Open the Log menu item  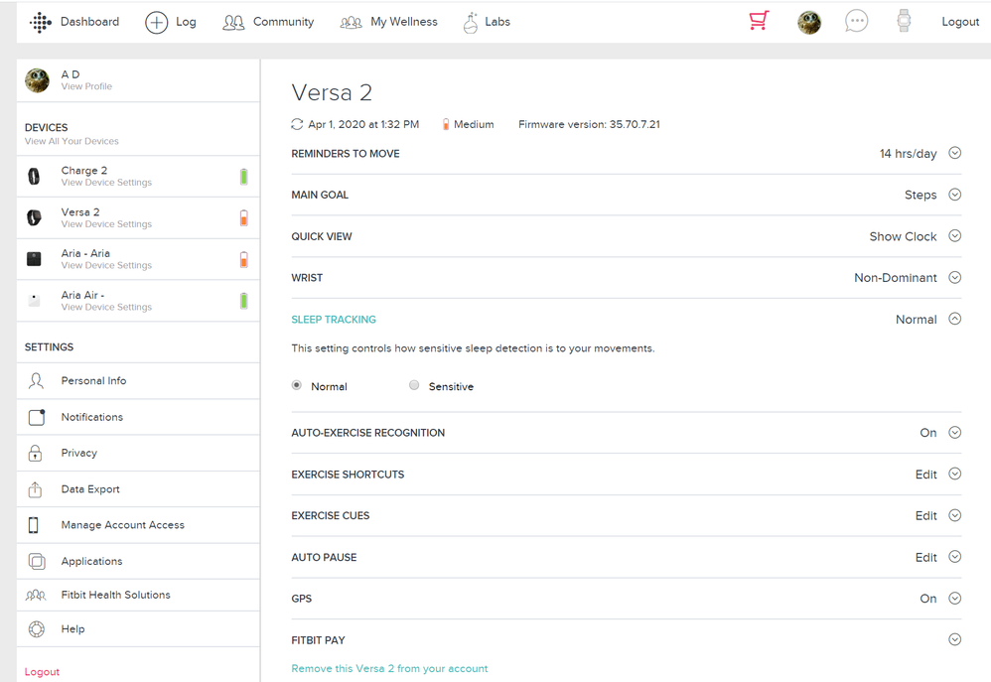click(x=186, y=22)
